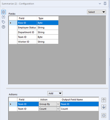
Task: Click the Team ID row in Fields list
Action: (x=34, y=37)
